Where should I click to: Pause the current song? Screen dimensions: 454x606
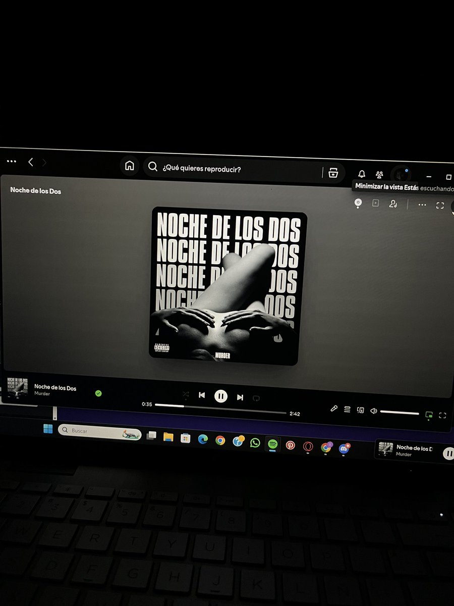point(220,396)
